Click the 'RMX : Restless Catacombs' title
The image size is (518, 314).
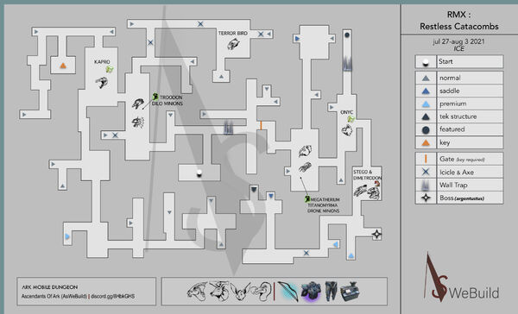click(459, 21)
